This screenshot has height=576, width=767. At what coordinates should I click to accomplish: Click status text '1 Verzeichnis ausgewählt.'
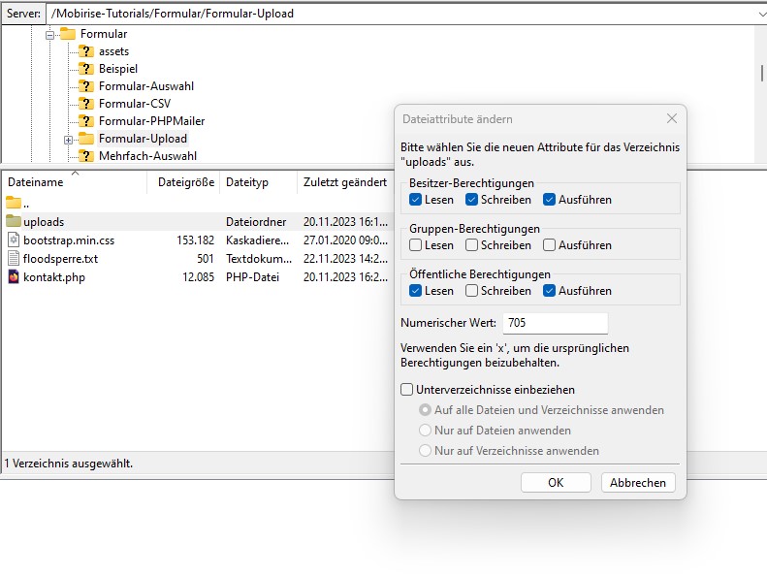(x=69, y=463)
